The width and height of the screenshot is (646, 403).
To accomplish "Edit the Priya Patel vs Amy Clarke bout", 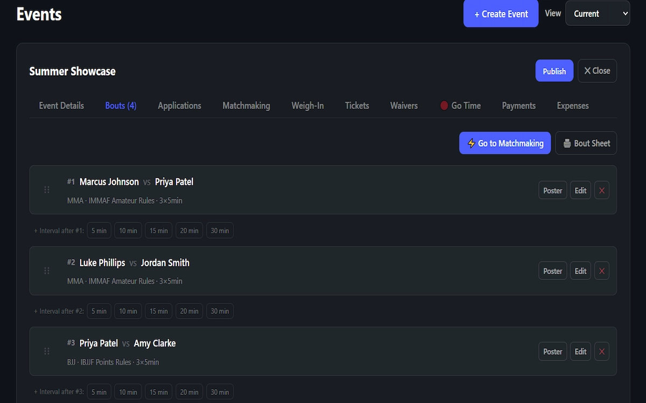I will (580, 351).
